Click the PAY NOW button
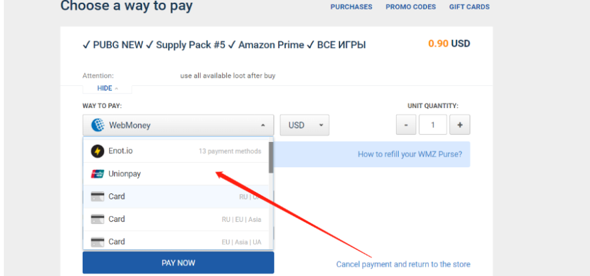Screen dimensions: 590x276 (179, 263)
